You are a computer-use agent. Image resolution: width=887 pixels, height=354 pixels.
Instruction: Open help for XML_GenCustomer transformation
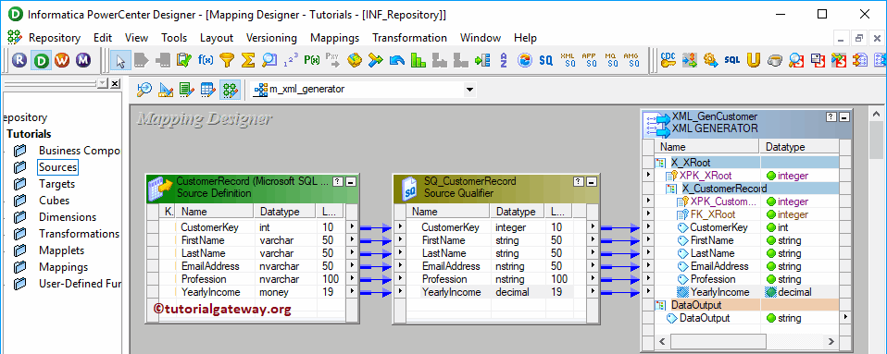click(831, 116)
